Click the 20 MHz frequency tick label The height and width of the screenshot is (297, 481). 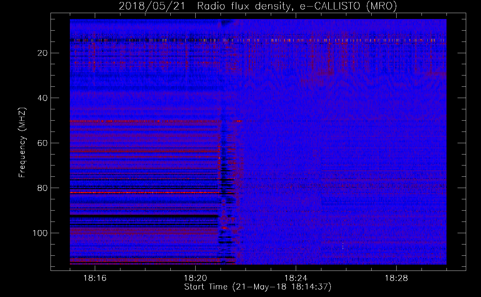(x=43, y=53)
